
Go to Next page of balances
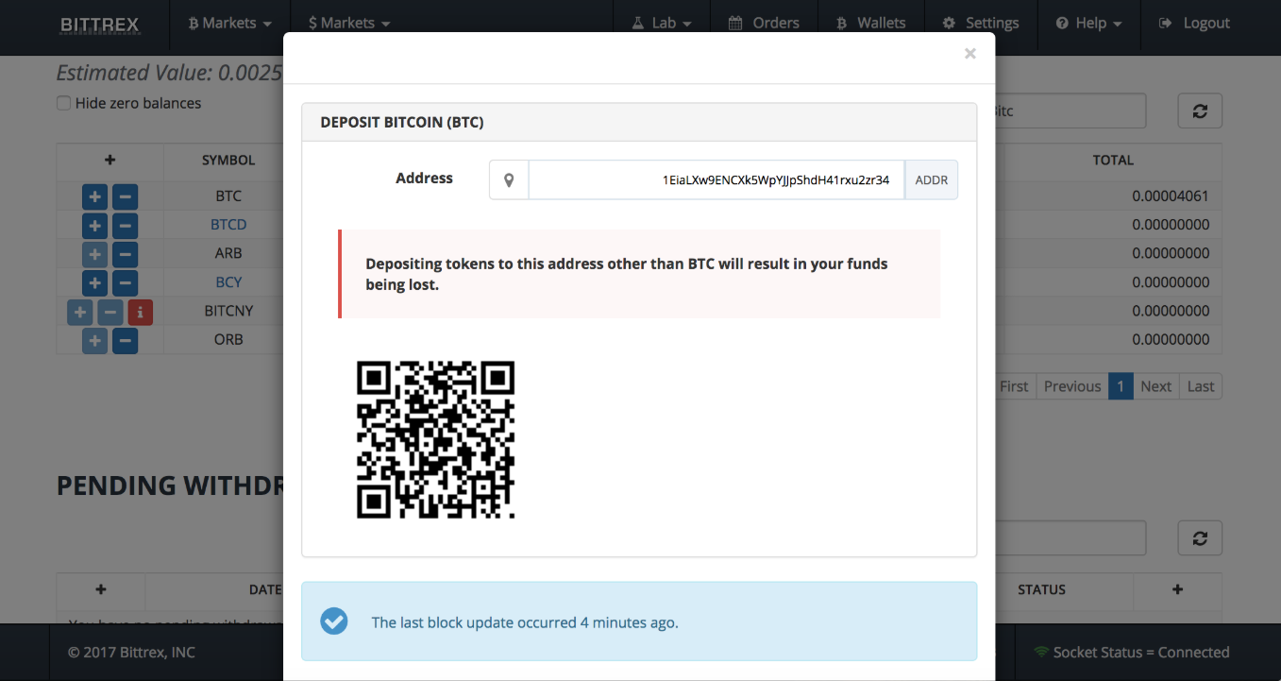(x=1155, y=386)
